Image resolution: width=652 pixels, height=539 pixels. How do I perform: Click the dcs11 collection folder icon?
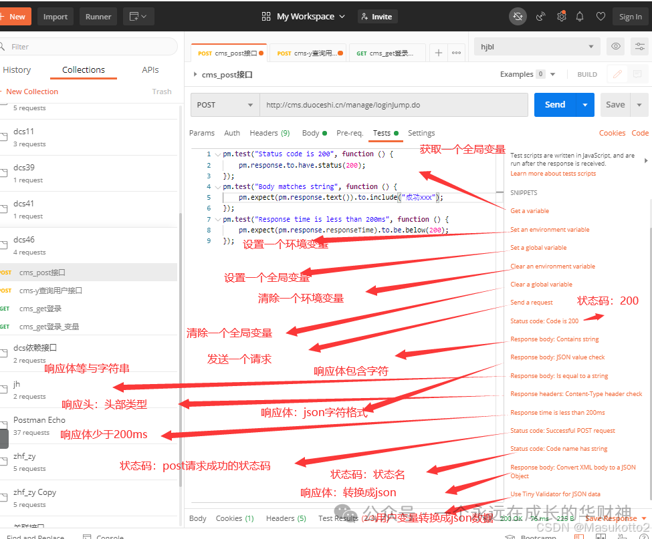click(x=4, y=137)
